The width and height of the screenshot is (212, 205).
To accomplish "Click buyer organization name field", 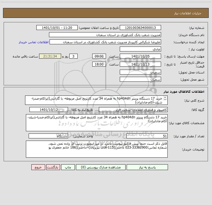I will (x=105, y=35).
